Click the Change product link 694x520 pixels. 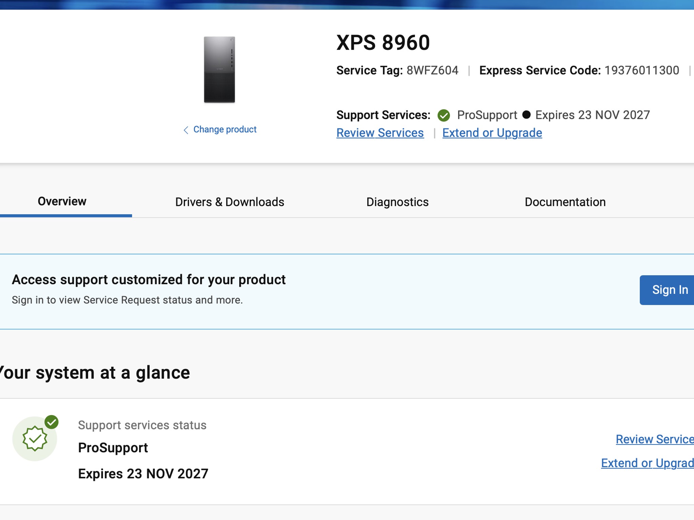[225, 129]
